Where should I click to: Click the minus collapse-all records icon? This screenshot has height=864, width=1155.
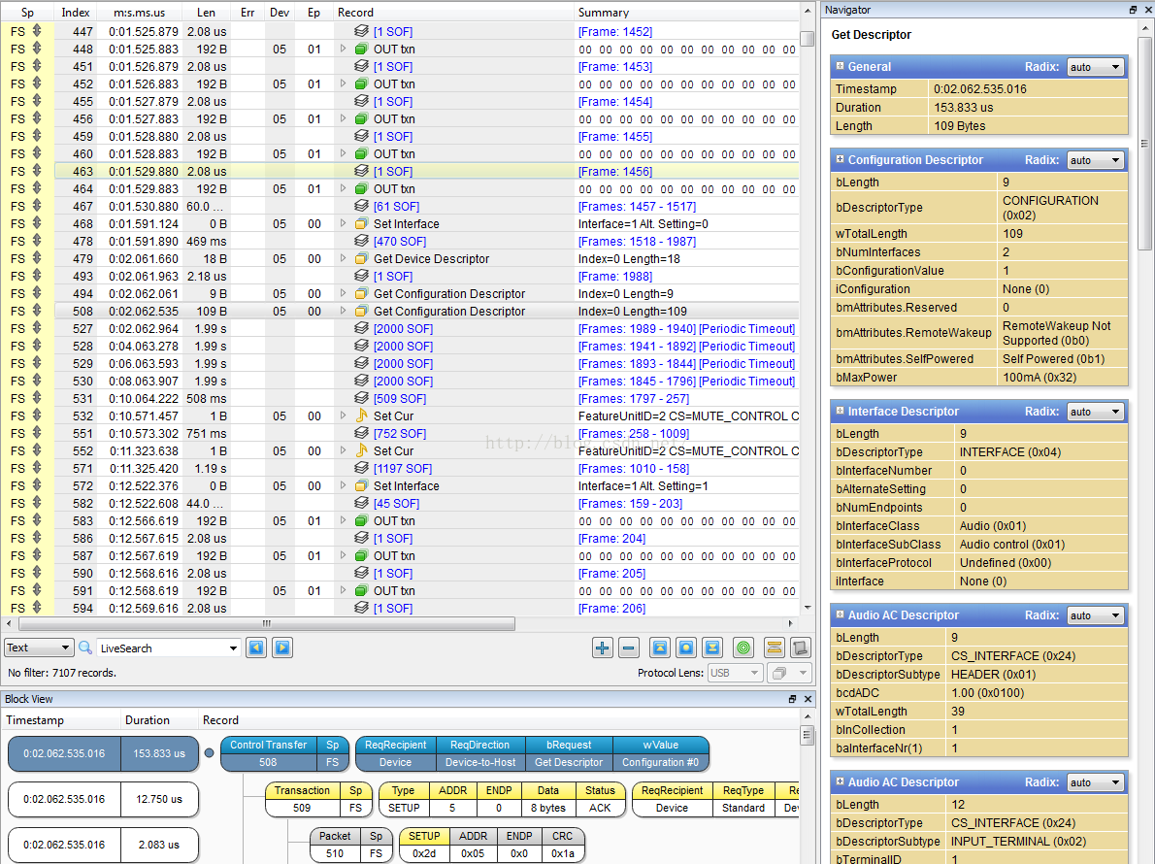point(628,648)
